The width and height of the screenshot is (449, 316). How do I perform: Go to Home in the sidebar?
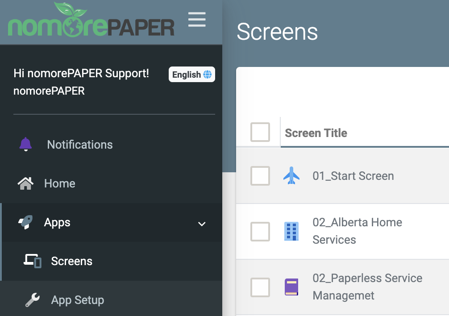112,183
